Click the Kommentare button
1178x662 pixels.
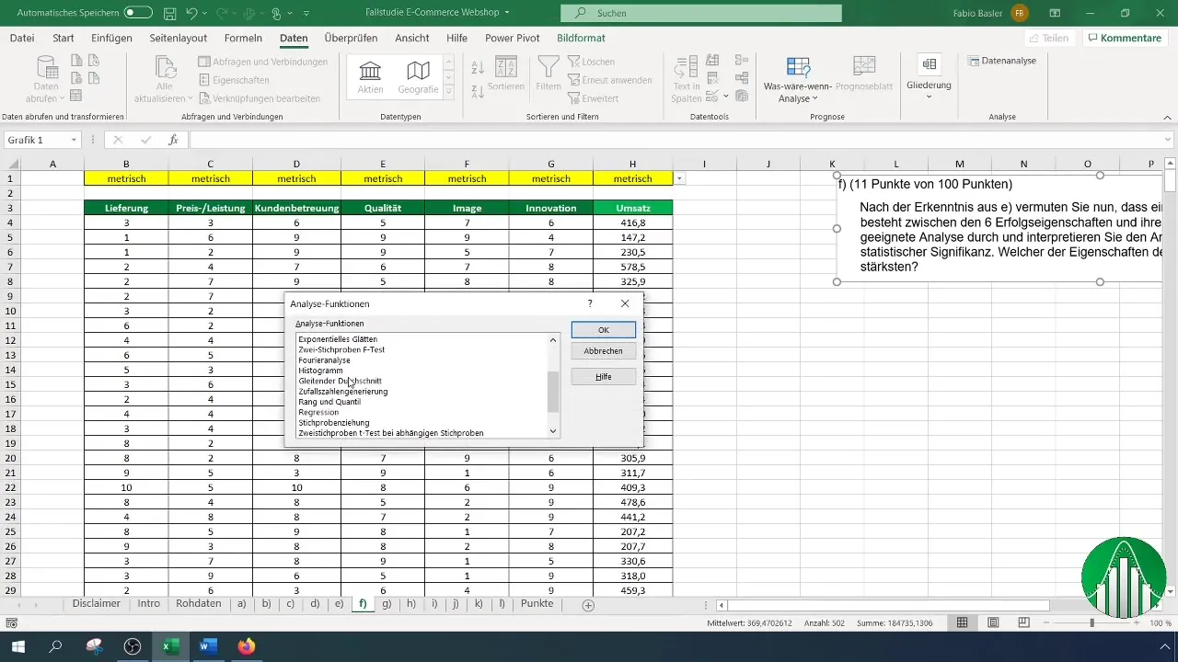1123,38
